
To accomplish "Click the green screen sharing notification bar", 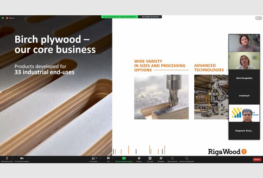I will 119,17.
